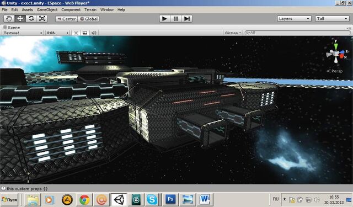Image resolution: width=353 pixels, height=207 pixels.
Task: Open the Textured draw mode dropdown
Action: pyautogui.click(x=23, y=33)
